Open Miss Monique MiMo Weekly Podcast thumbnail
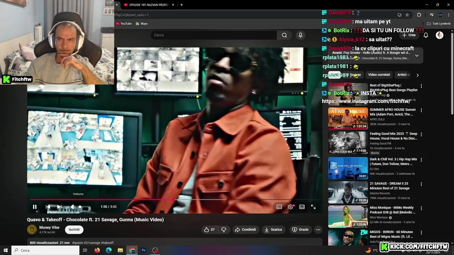This screenshot has width=454, height=255. 348,216
